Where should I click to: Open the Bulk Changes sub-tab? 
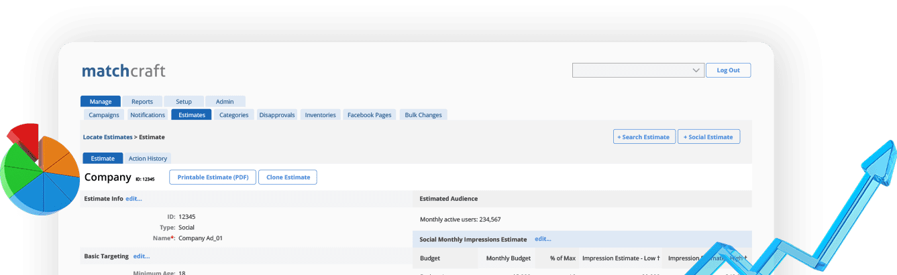[x=423, y=115]
